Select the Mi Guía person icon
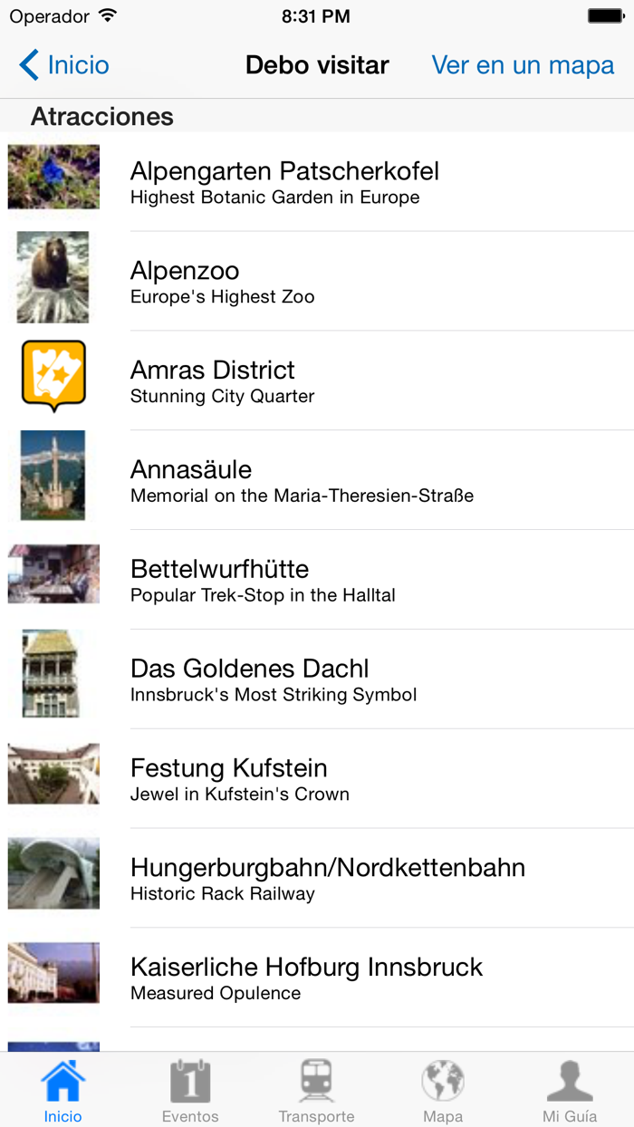 click(570, 1078)
